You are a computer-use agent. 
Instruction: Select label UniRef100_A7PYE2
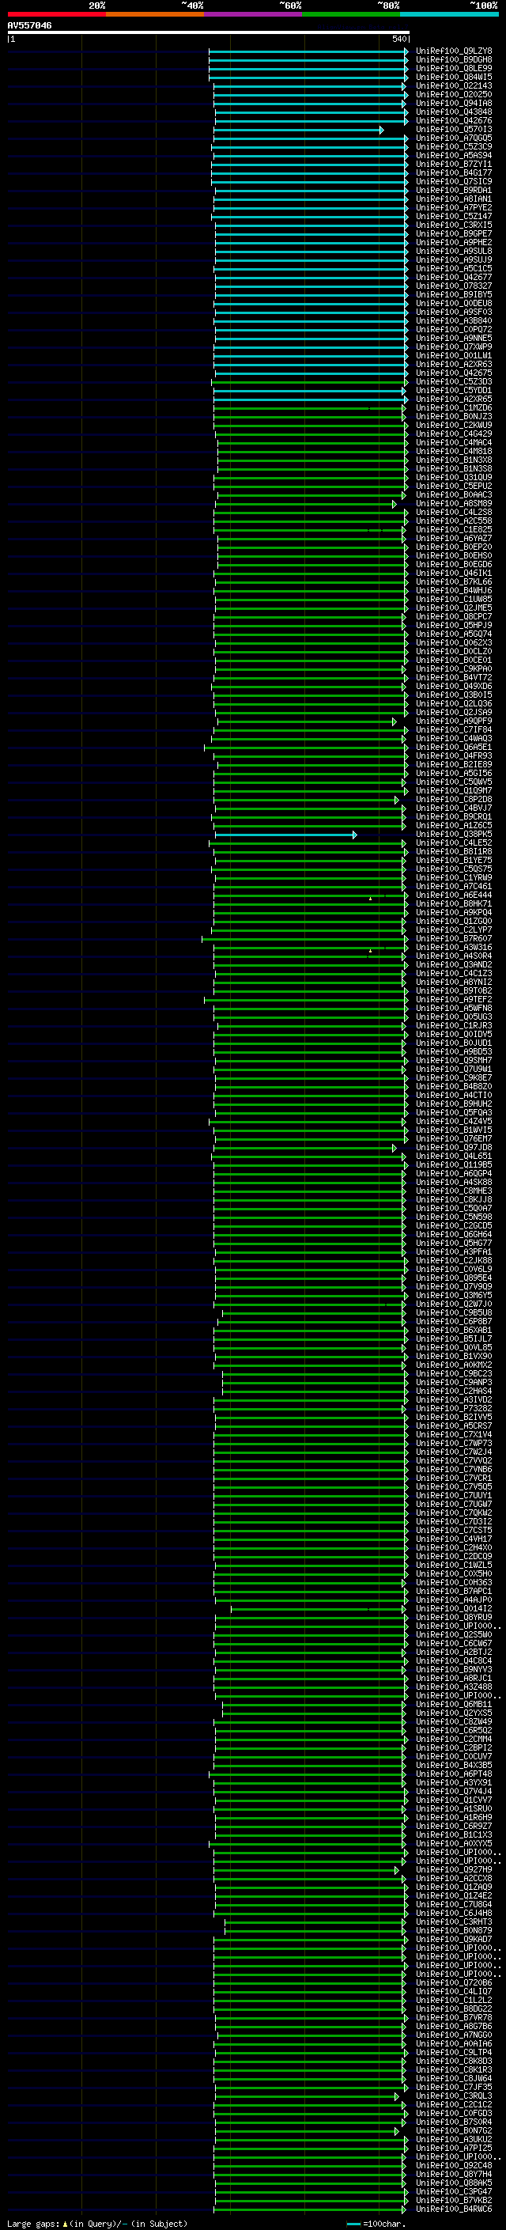[x=454, y=207]
